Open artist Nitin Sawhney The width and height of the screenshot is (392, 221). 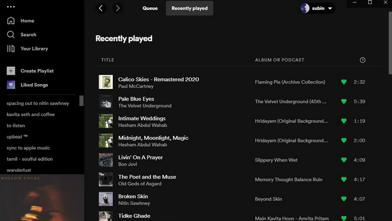click(x=134, y=203)
